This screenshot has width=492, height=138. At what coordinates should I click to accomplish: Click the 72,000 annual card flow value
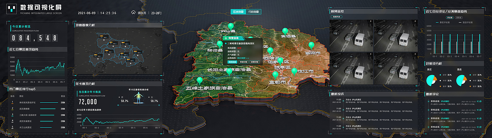[88, 102]
